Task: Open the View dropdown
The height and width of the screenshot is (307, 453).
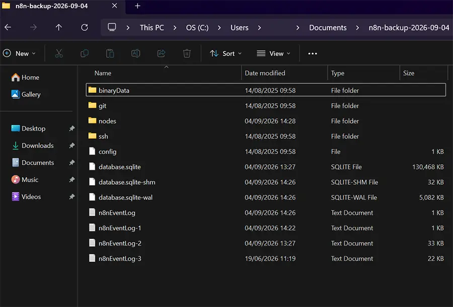Action: pyautogui.click(x=273, y=53)
